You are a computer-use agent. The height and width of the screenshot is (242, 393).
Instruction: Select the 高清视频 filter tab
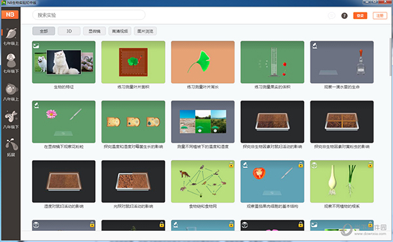click(x=120, y=31)
